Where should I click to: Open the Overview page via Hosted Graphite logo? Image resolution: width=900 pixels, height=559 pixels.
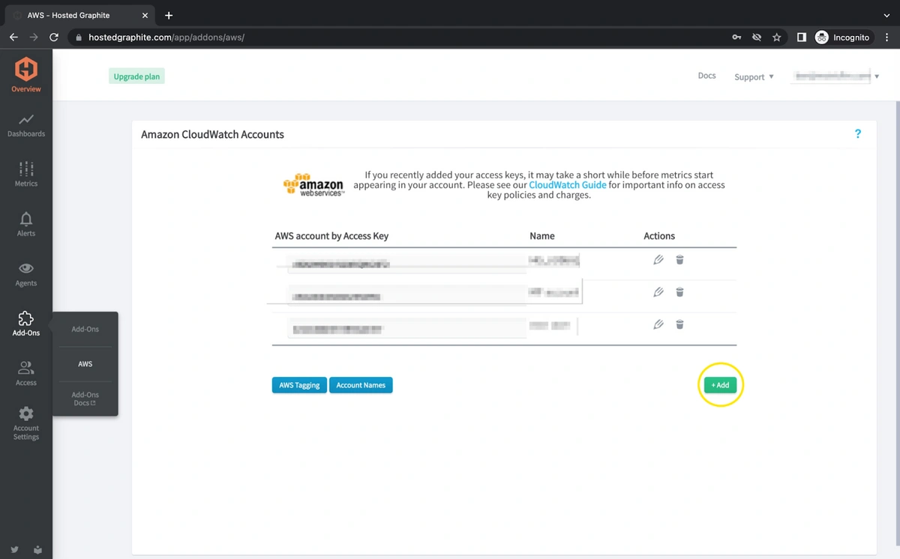click(26, 75)
